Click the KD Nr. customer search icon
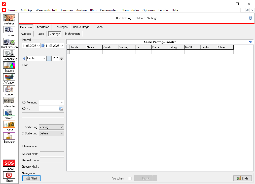The image size is (255, 184). tap(61, 109)
